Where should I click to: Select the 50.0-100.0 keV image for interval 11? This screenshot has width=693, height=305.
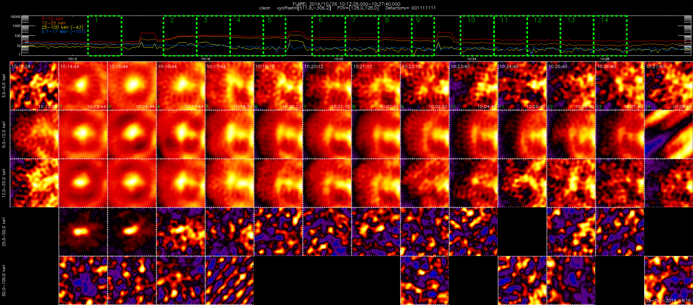tap(522, 280)
